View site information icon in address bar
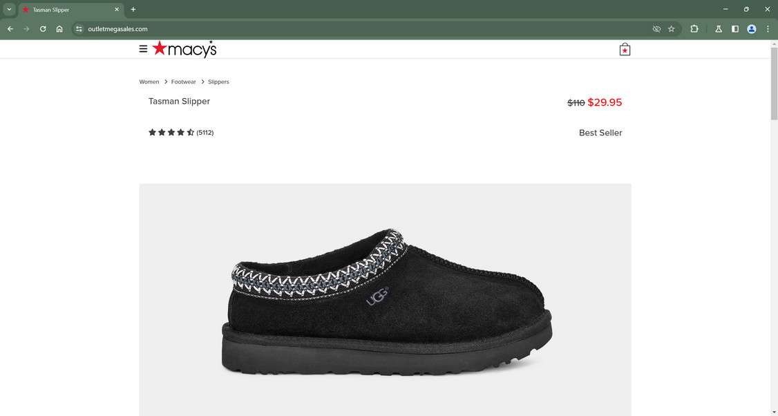This screenshot has height=416, width=778. (79, 29)
